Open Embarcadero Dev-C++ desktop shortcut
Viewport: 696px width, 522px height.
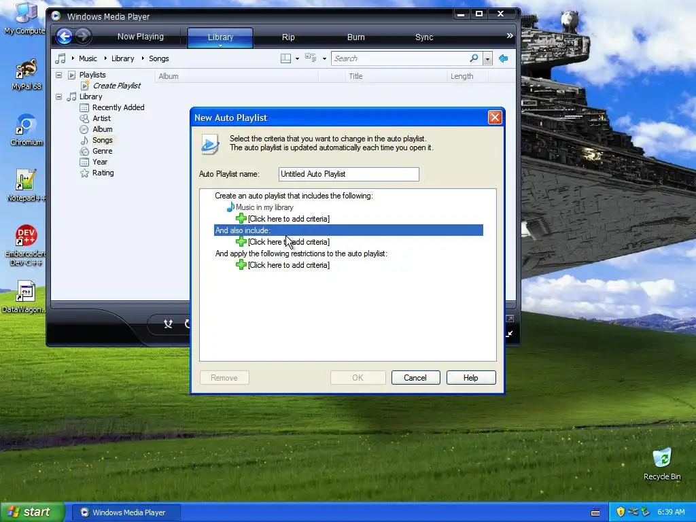26,245
